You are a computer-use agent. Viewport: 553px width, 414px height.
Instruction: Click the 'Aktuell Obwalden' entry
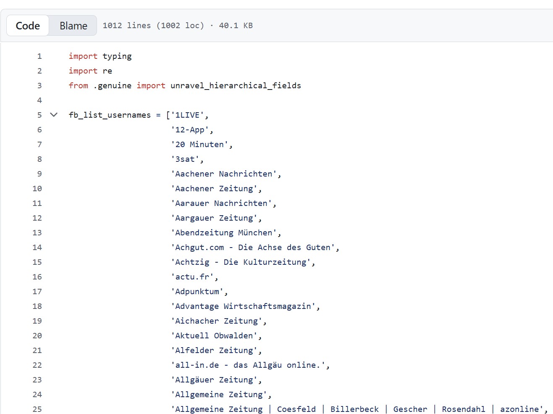[x=214, y=336]
